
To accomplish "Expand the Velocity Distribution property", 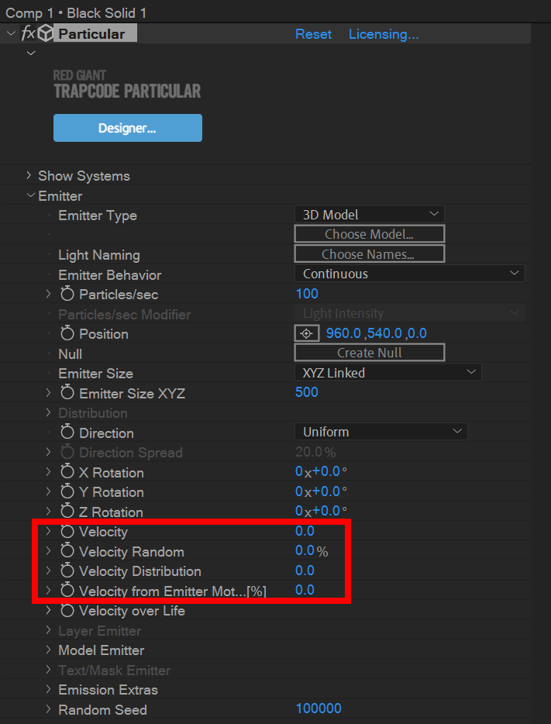I will tap(48, 571).
